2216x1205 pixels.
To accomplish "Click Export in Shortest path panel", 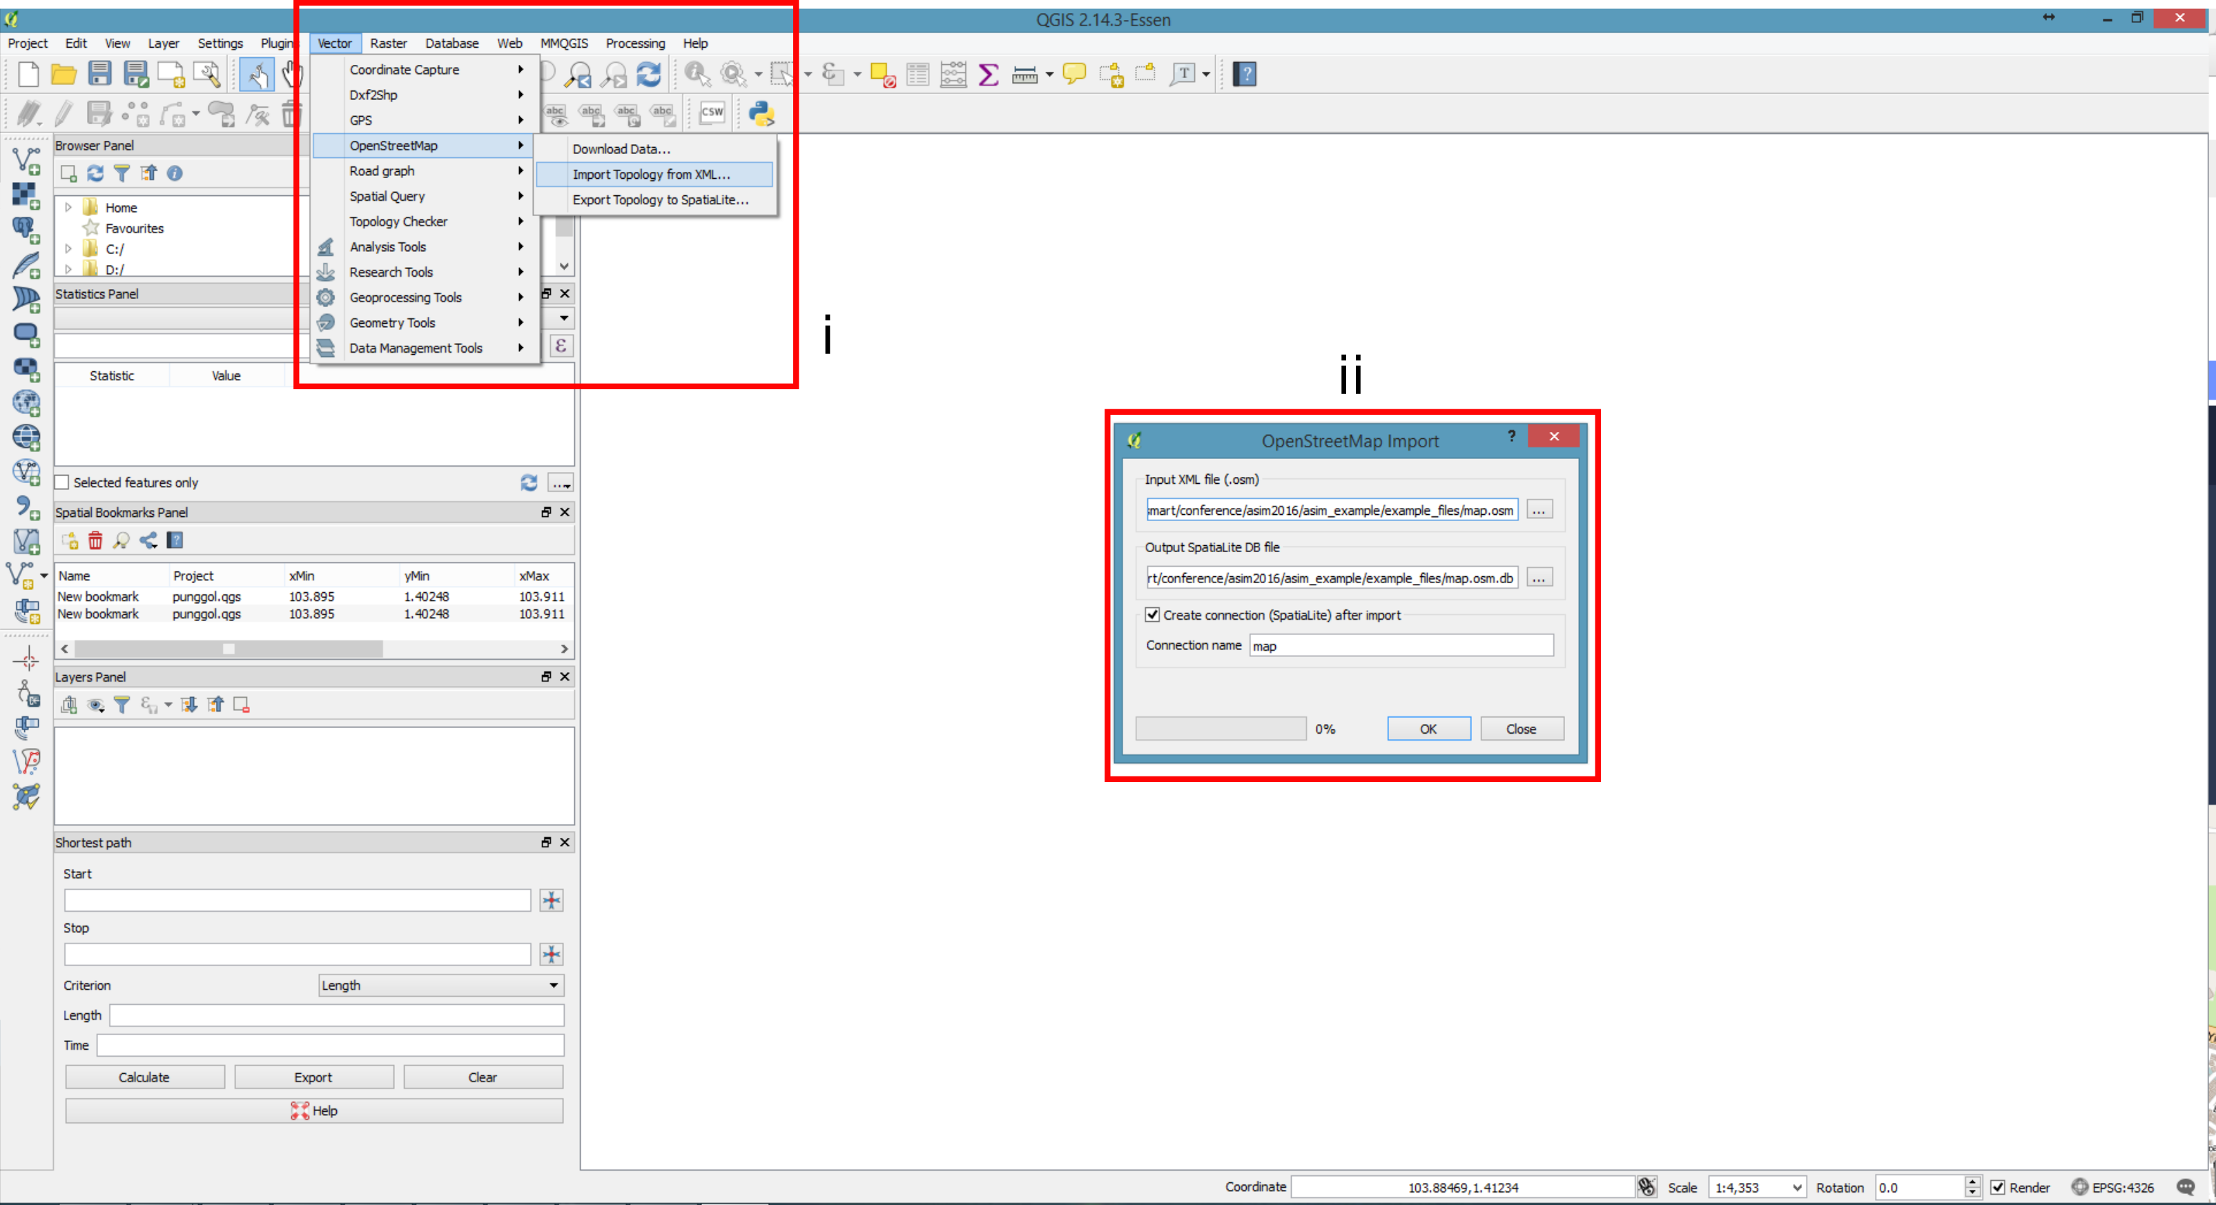I will 313,1078.
